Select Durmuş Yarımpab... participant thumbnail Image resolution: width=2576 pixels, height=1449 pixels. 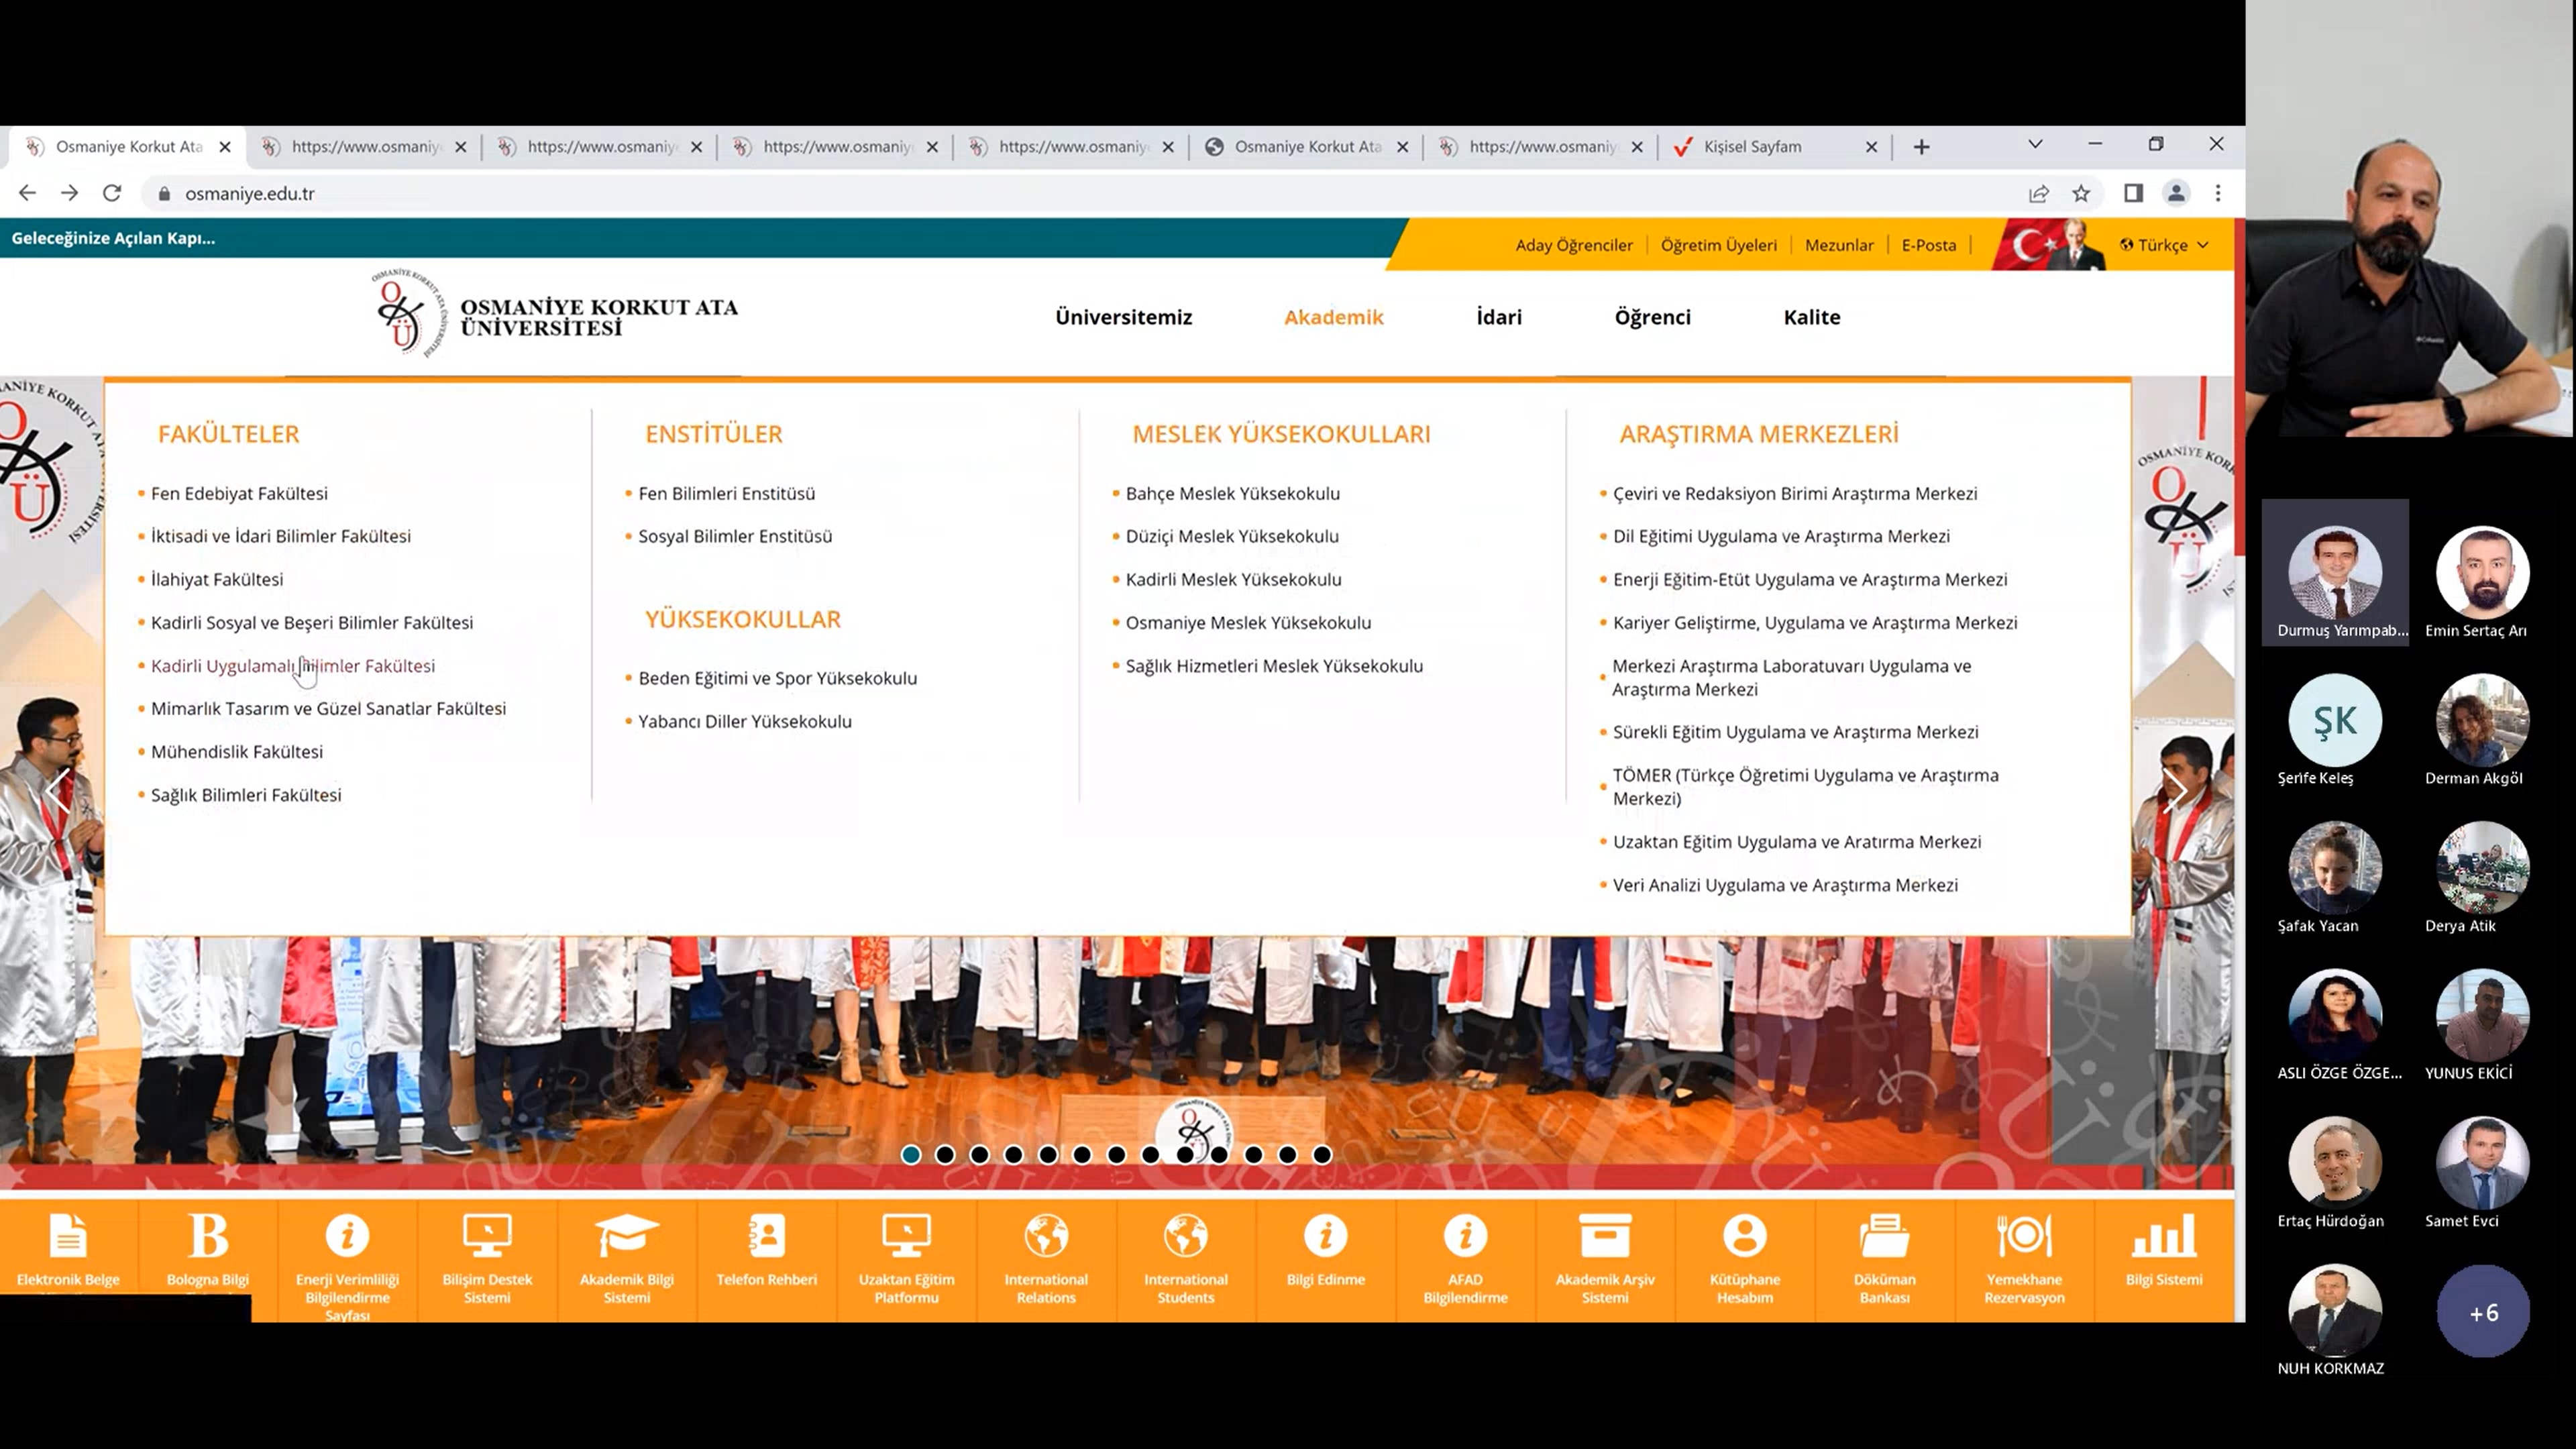[x=2335, y=573]
